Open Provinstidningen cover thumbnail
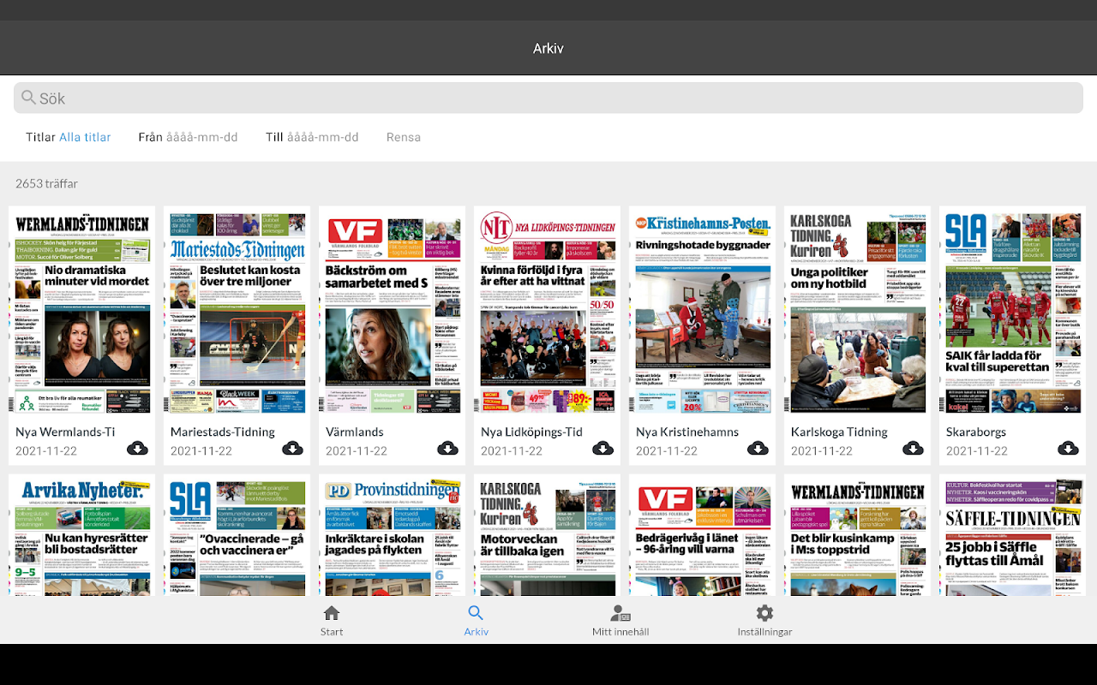The width and height of the screenshot is (1097, 685). pyautogui.click(x=393, y=537)
